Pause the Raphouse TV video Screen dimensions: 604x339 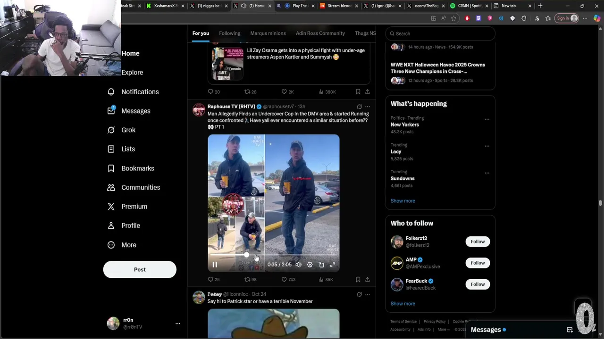click(215, 265)
